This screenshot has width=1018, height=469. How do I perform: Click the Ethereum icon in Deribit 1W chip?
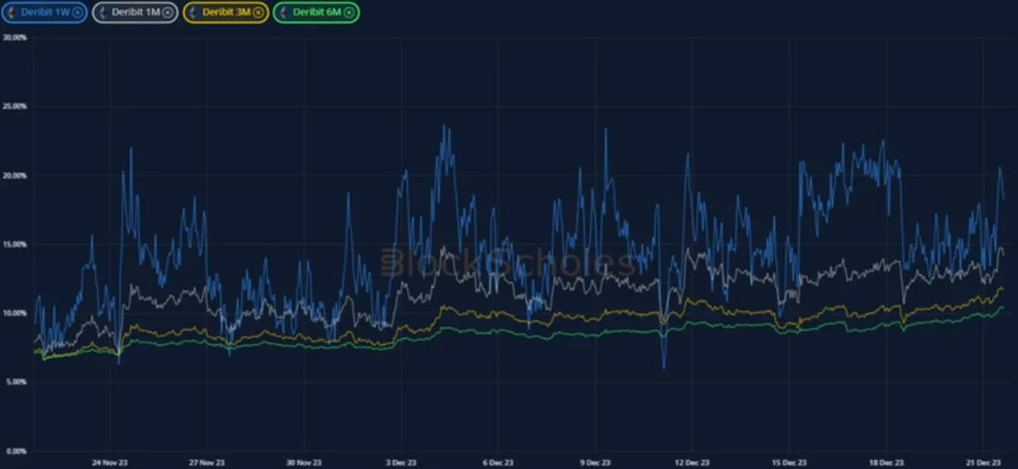[x=11, y=13]
